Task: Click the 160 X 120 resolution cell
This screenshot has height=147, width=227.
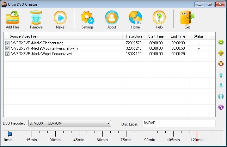Action: point(134,54)
